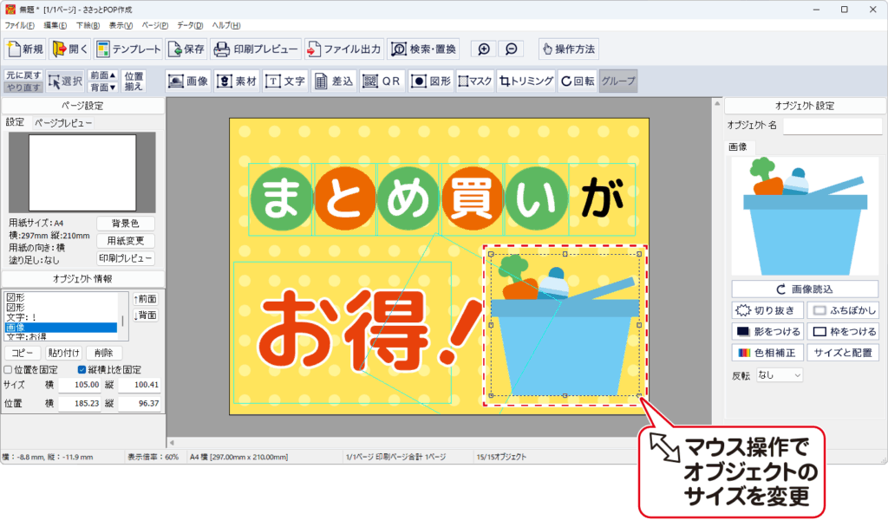
Task: Apply 色相補正 hue correction to image
Action: point(767,353)
